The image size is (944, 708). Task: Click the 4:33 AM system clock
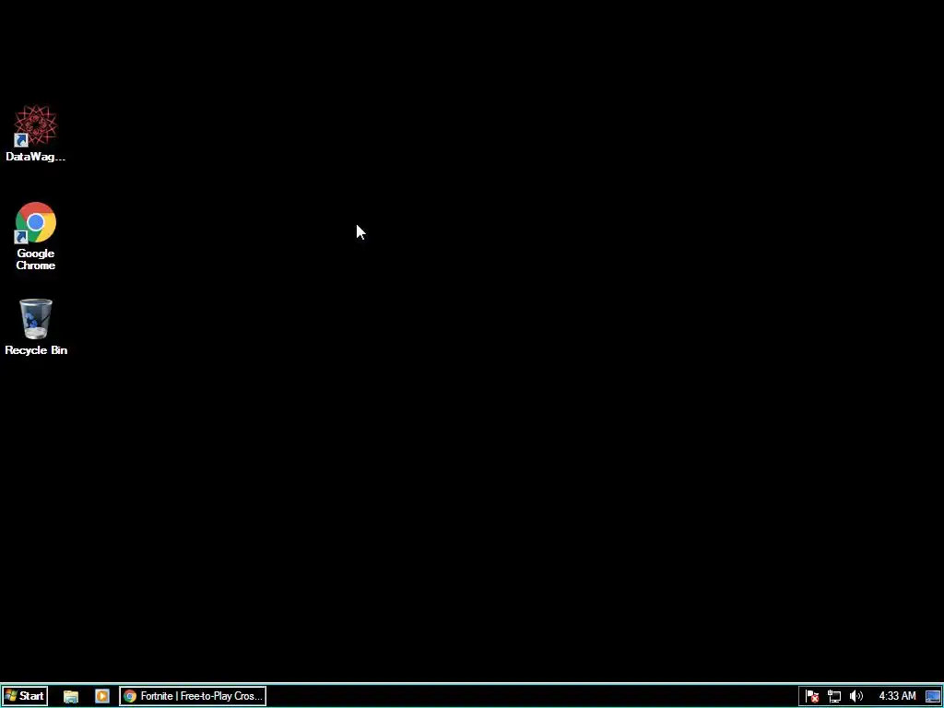(897, 696)
